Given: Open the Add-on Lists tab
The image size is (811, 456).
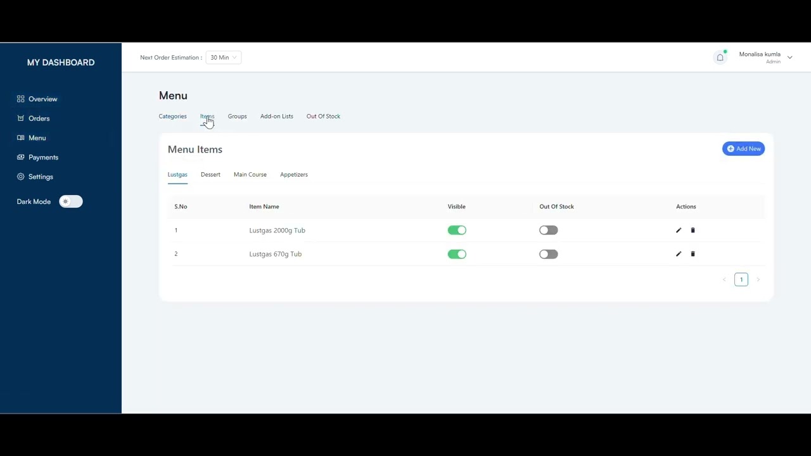Looking at the screenshot, I should pos(276,117).
